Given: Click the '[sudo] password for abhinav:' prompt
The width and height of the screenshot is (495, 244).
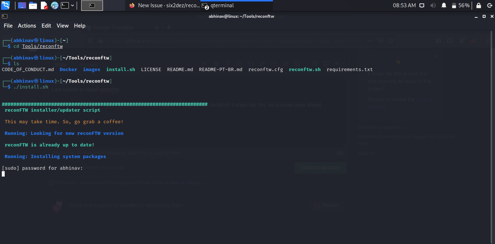Looking at the screenshot, I should (42, 168).
